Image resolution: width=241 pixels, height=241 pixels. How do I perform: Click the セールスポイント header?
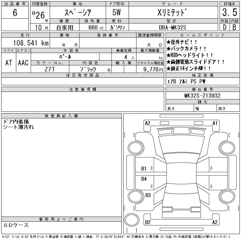pos(202,35)
